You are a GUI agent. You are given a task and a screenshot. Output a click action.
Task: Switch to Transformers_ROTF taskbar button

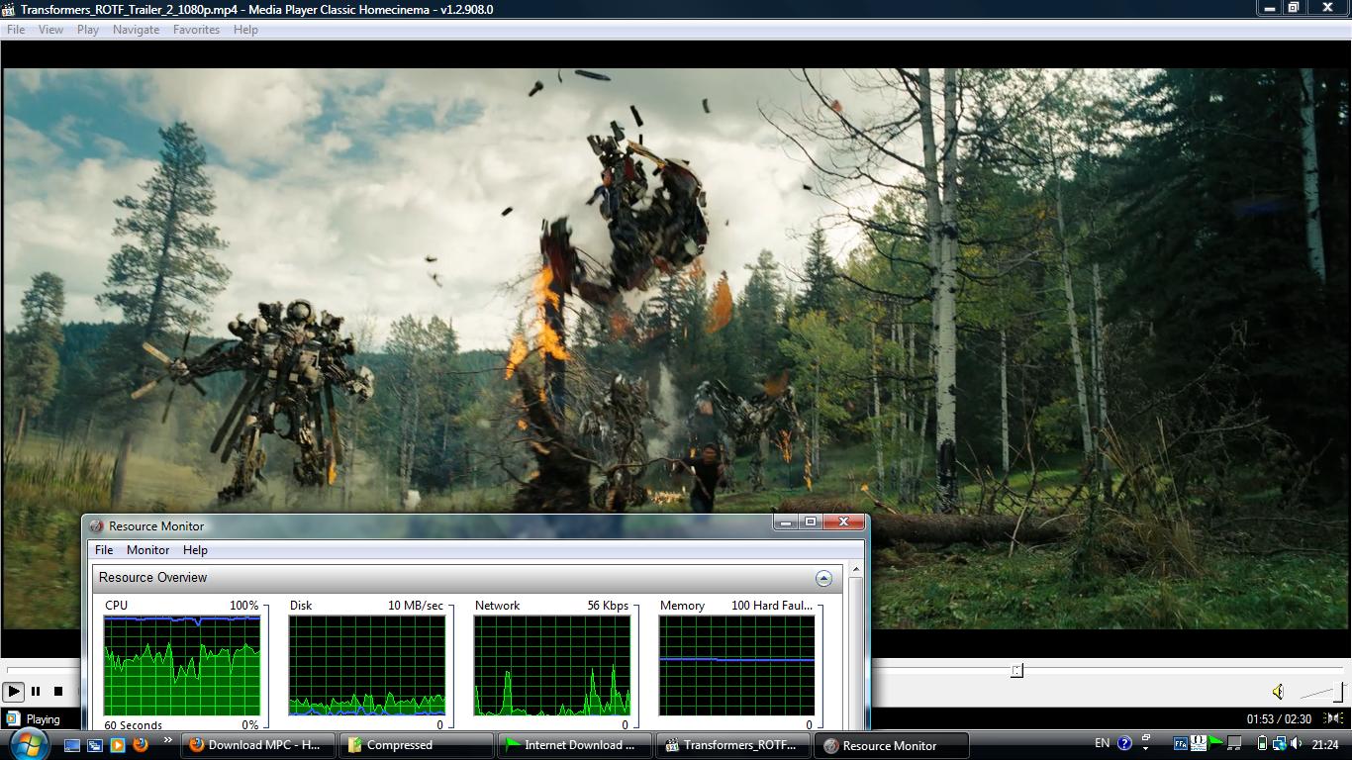pyautogui.click(x=733, y=745)
